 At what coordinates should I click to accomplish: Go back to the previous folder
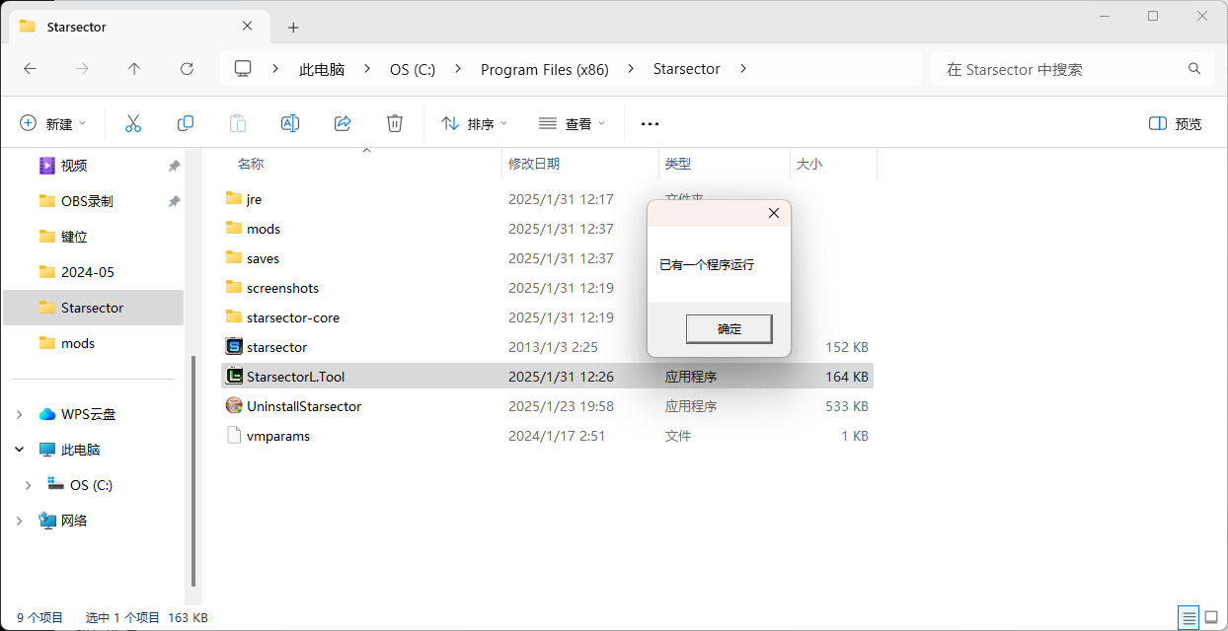[30, 69]
